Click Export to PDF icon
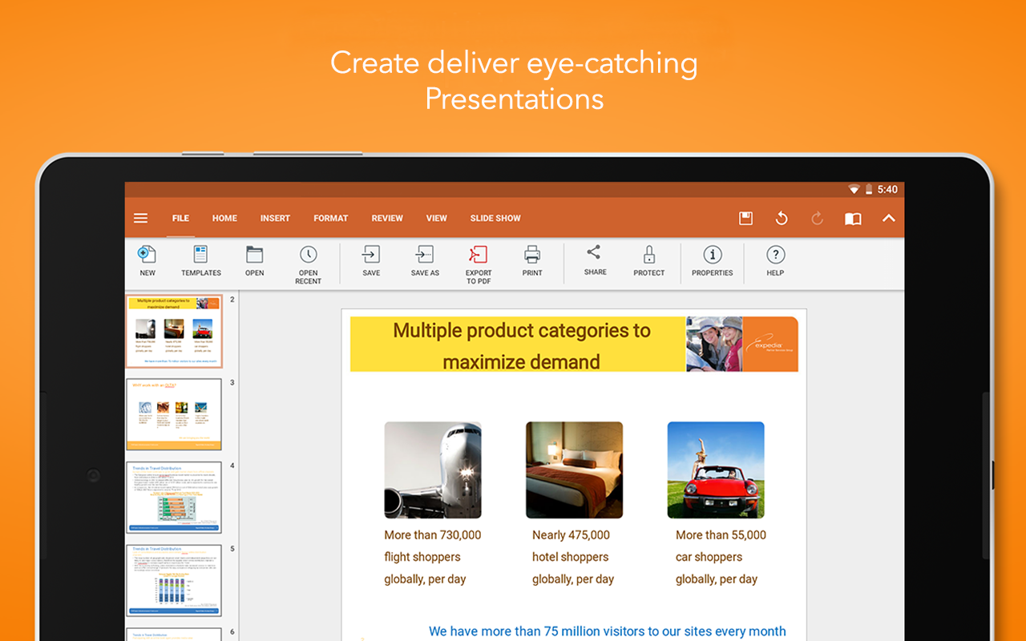 click(479, 264)
